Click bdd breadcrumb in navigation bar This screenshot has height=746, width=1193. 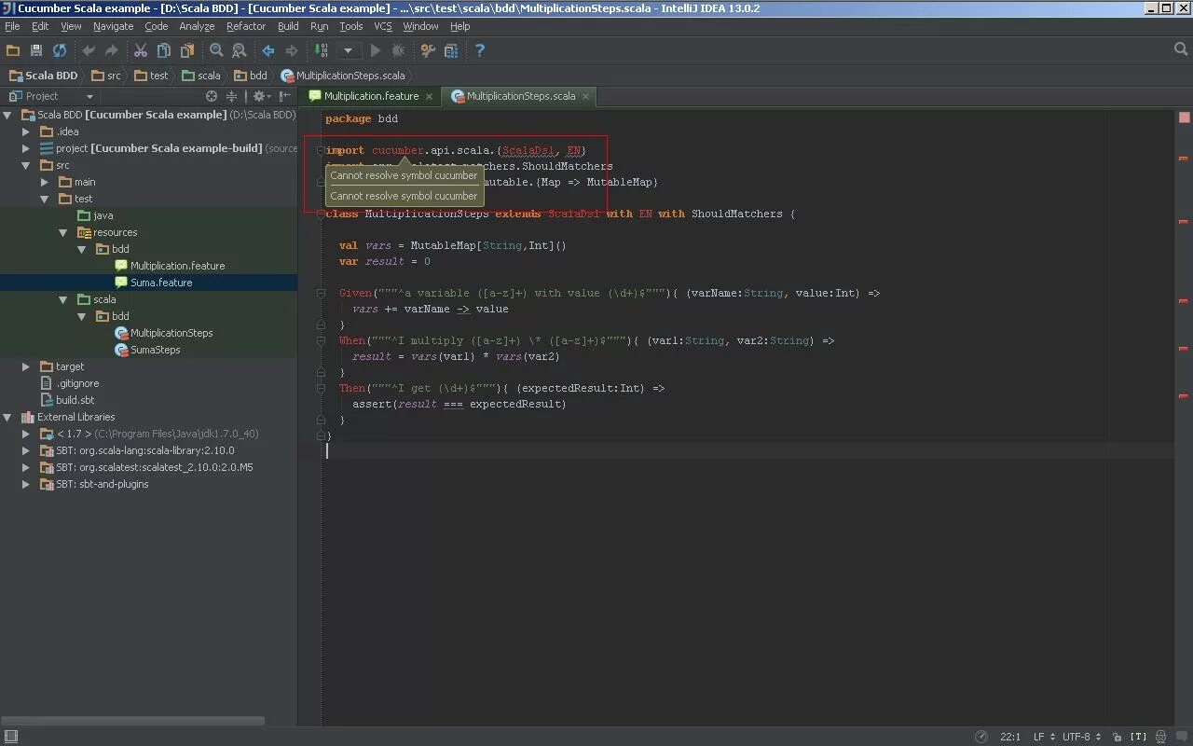[250, 76]
